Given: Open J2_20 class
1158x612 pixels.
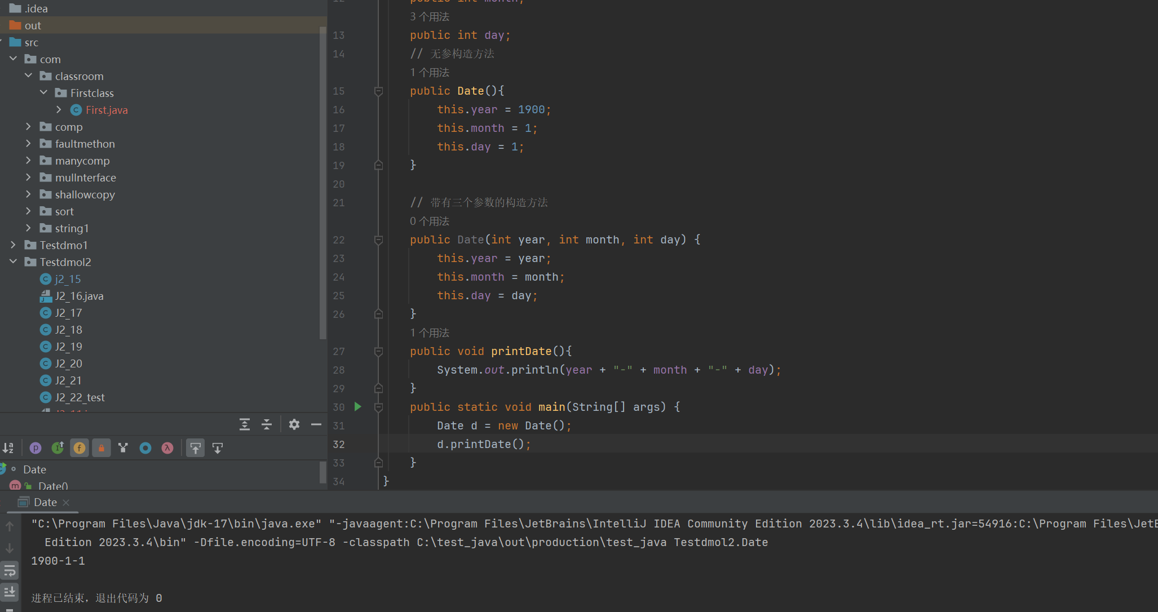Looking at the screenshot, I should (68, 363).
